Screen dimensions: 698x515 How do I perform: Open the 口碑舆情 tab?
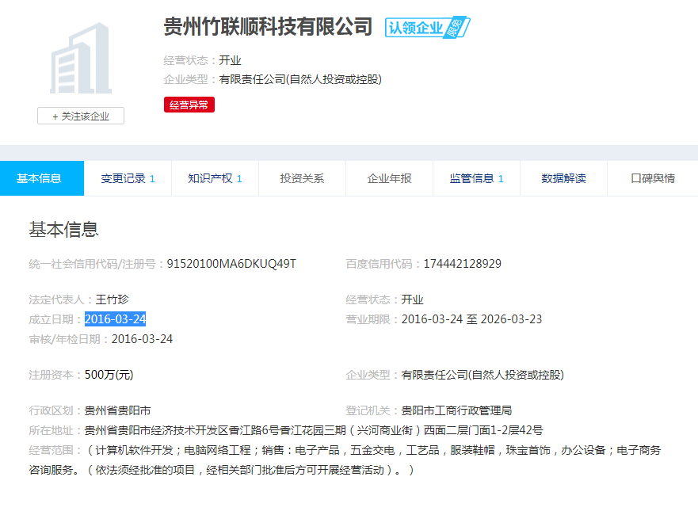pos(652,178)
